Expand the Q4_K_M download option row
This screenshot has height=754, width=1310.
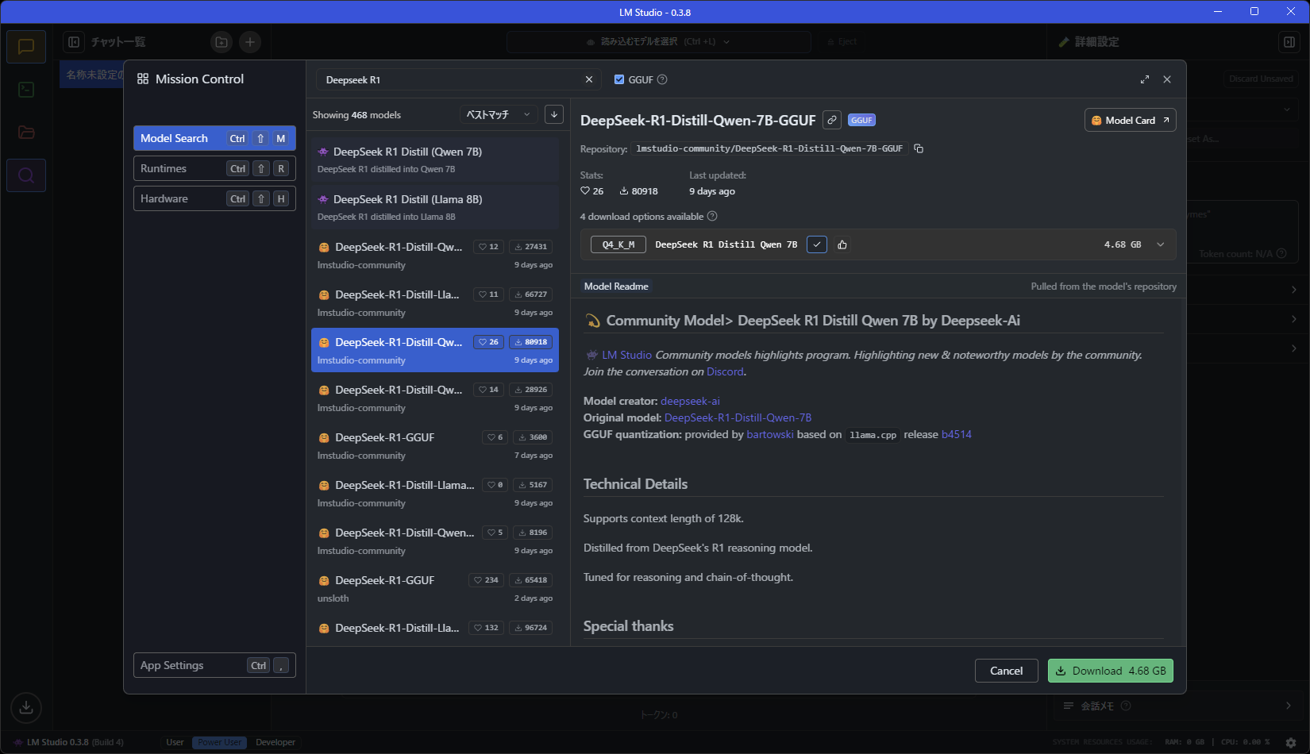[1161, 244]
